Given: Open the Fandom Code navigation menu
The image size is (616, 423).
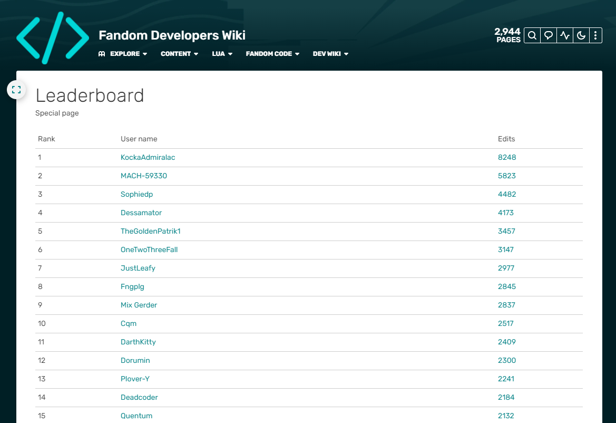Looking at the screenshot, I should click(269, 54).
